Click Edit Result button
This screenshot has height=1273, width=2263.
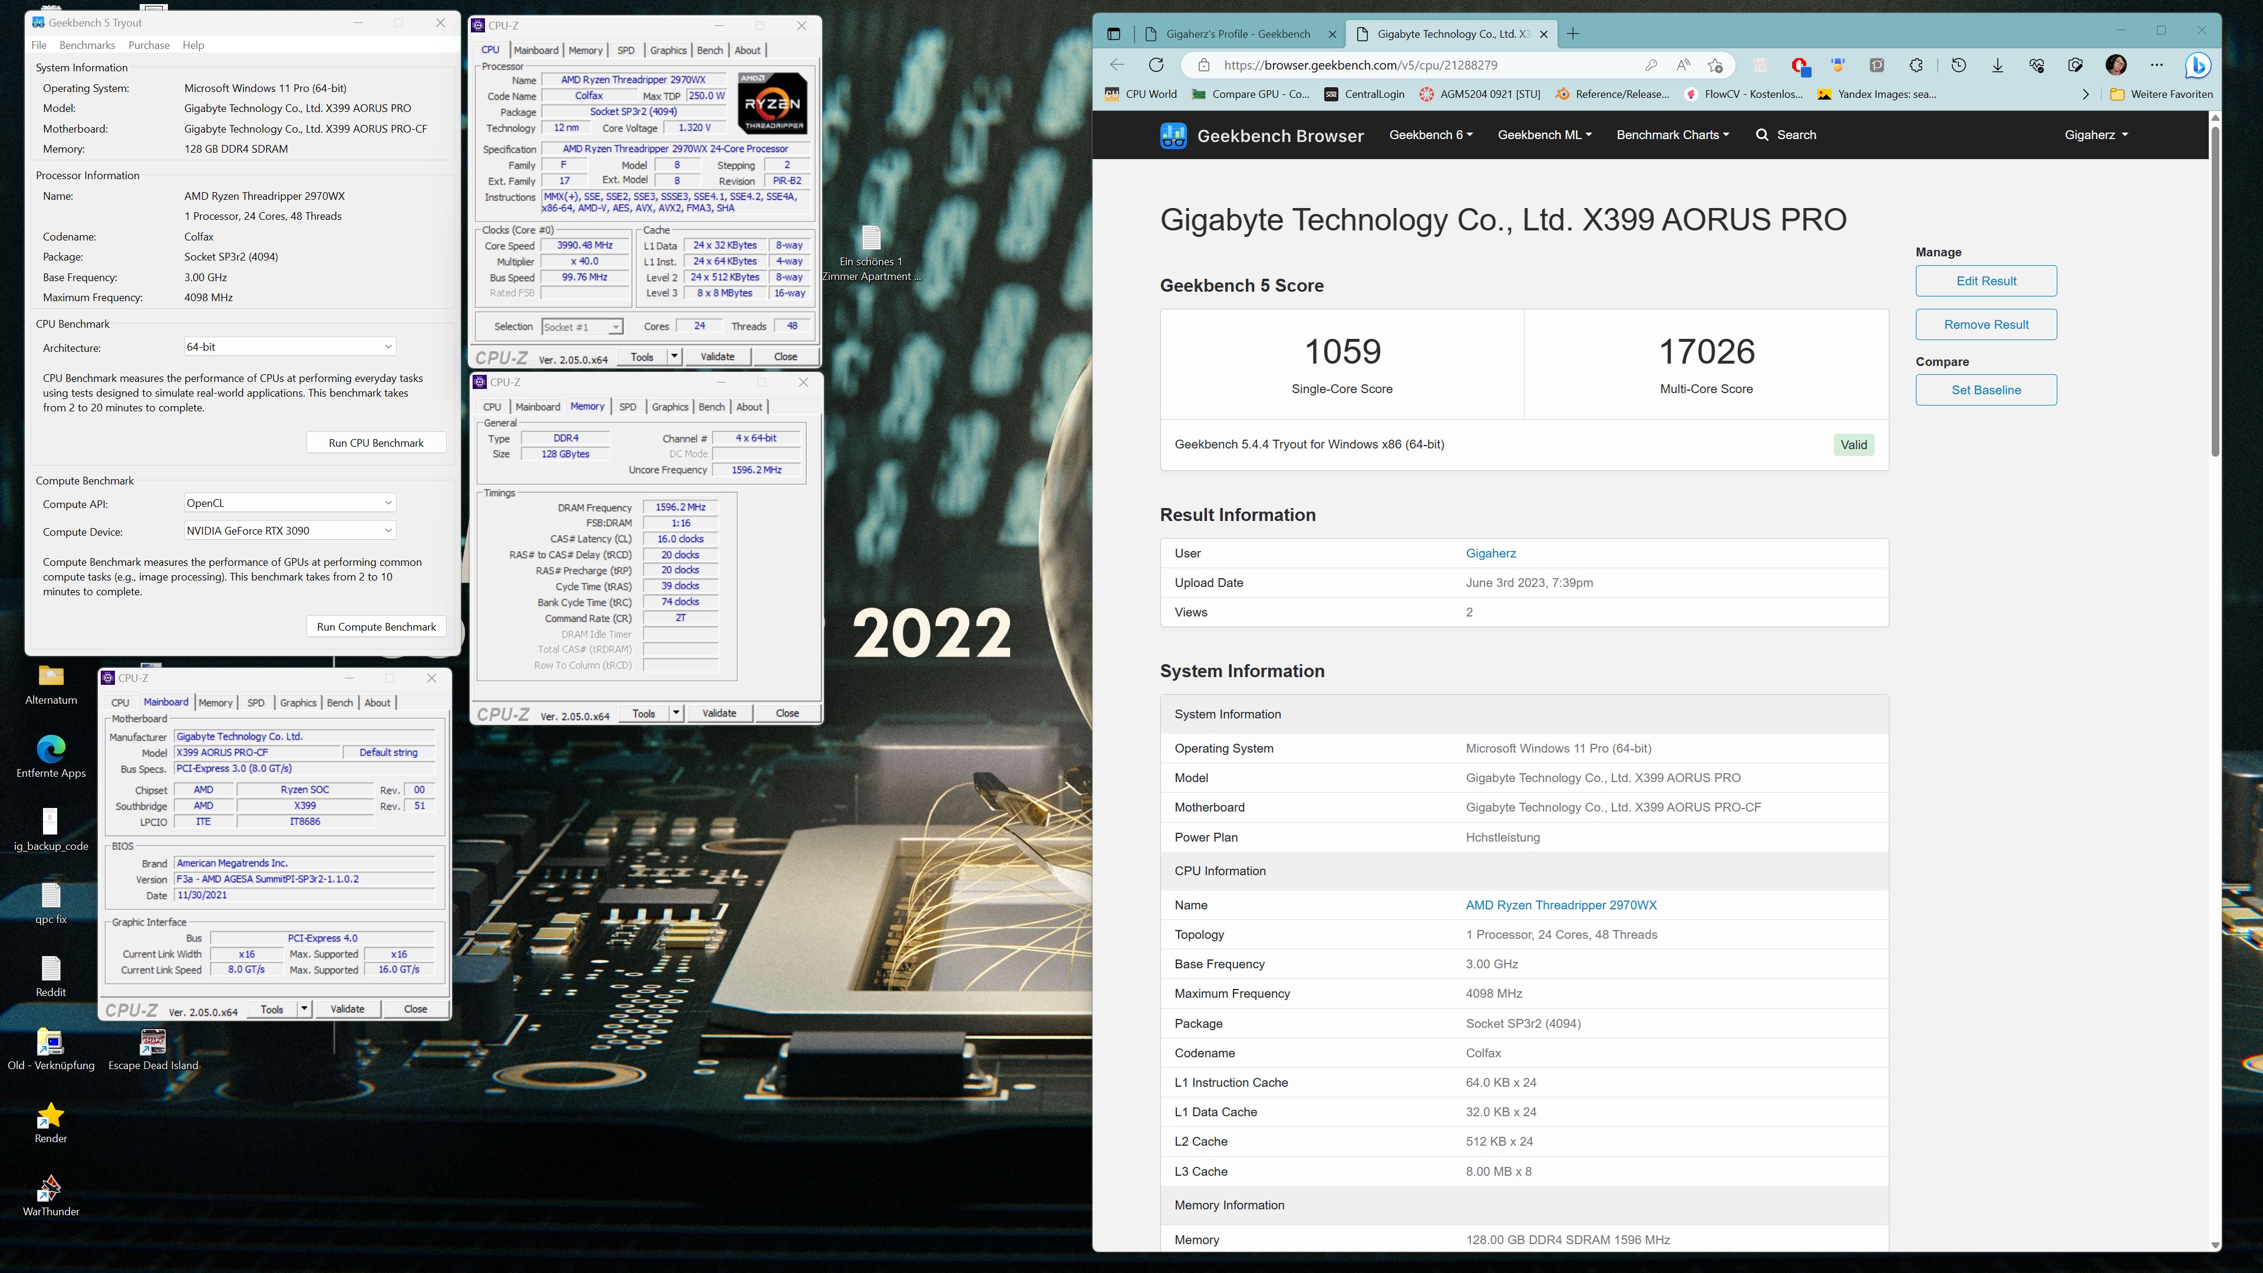coord(1986,281)
